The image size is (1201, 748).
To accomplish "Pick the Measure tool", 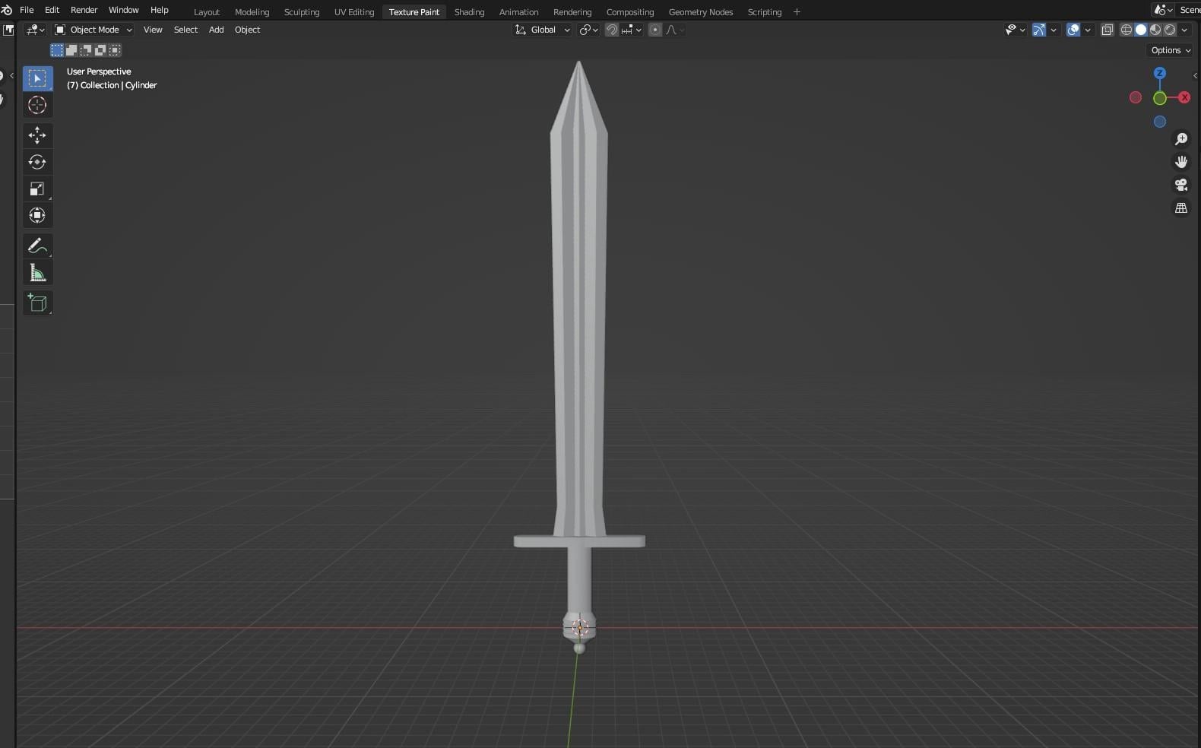I will click(37, 273).
